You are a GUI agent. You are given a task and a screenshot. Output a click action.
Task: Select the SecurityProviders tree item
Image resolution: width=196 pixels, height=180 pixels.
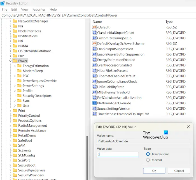pos(31,175)
